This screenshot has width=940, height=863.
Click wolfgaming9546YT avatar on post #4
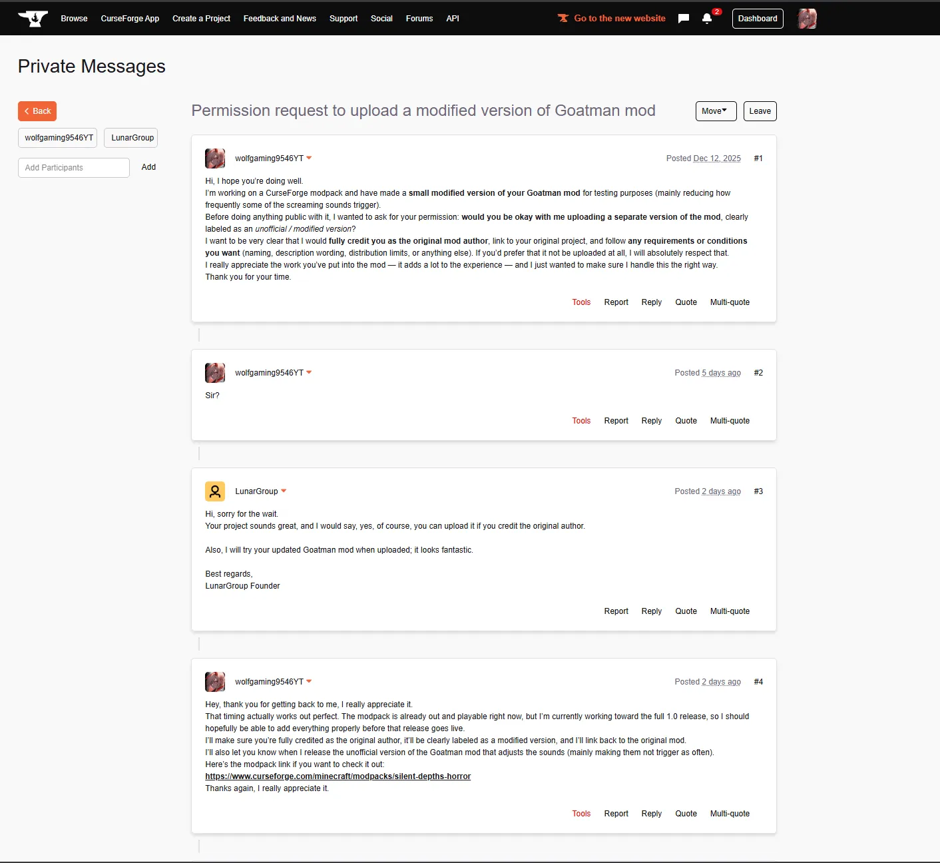click(x=215, y=682)
